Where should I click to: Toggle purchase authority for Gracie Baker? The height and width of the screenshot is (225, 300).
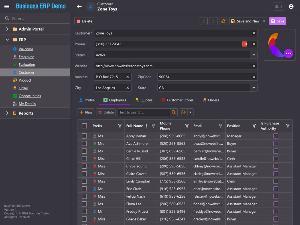pyautogui.click(x=275, y=219)
